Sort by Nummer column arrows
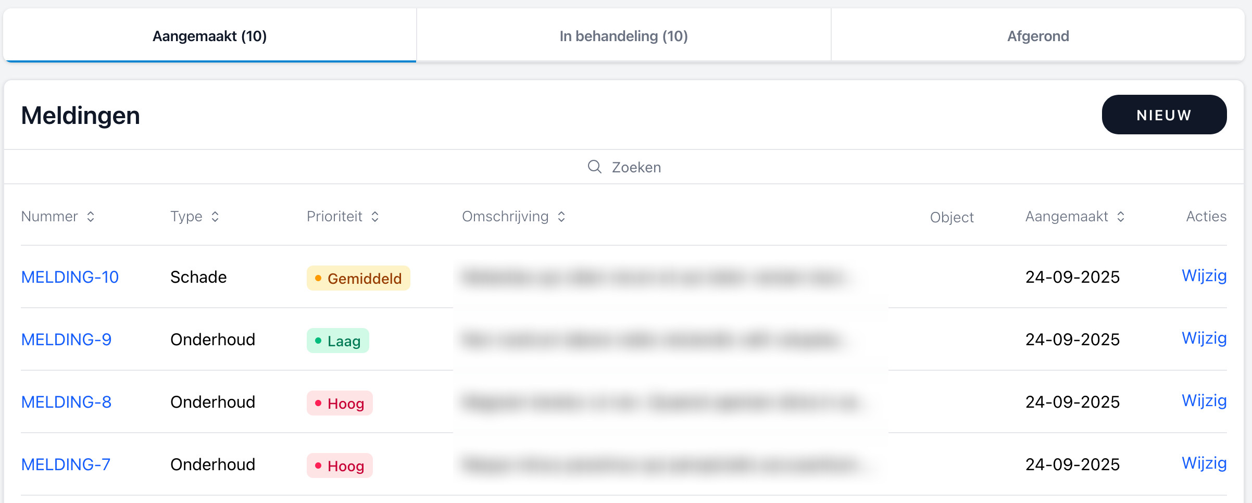 (91, 217)
